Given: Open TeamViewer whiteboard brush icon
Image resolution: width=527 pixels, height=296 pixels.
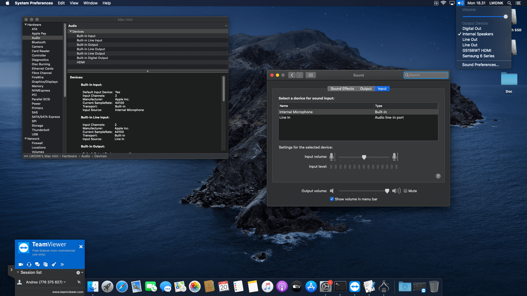Looking at the screenshot, I should (x=54, y=264).
